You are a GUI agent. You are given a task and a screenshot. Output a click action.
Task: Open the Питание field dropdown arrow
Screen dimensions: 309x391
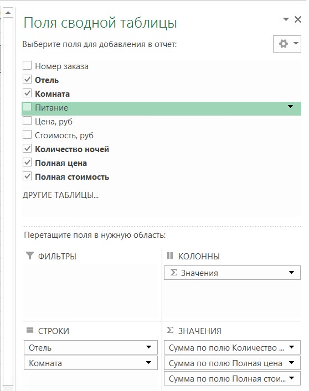tap(290, 107)
